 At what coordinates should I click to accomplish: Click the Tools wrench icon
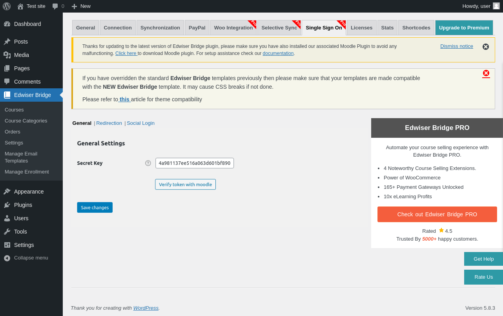coord(7,232)
